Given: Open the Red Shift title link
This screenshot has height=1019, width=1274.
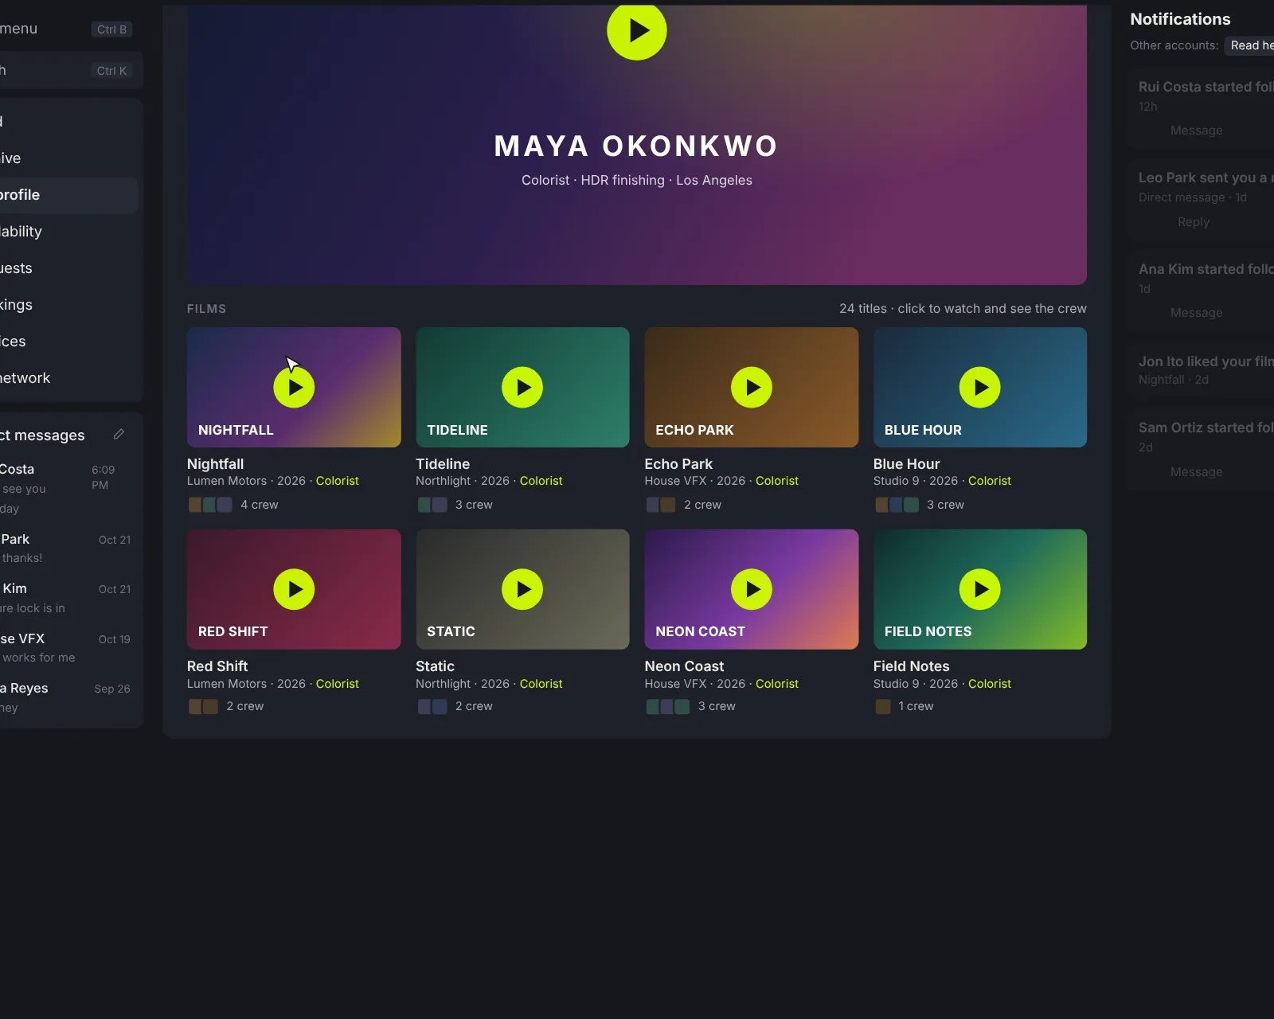Looking at the screenshot, I should pyautogui.click(x=217, y=666).
